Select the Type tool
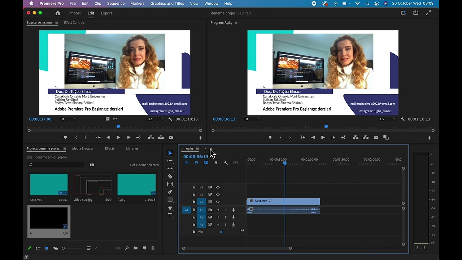 (170, 215)
